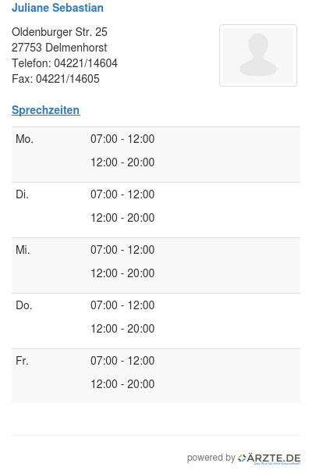Select the address line Oldenburger Str. 25
Image resolution: width=312 pixels, height=474 pixels.
[x=59, y=32]
